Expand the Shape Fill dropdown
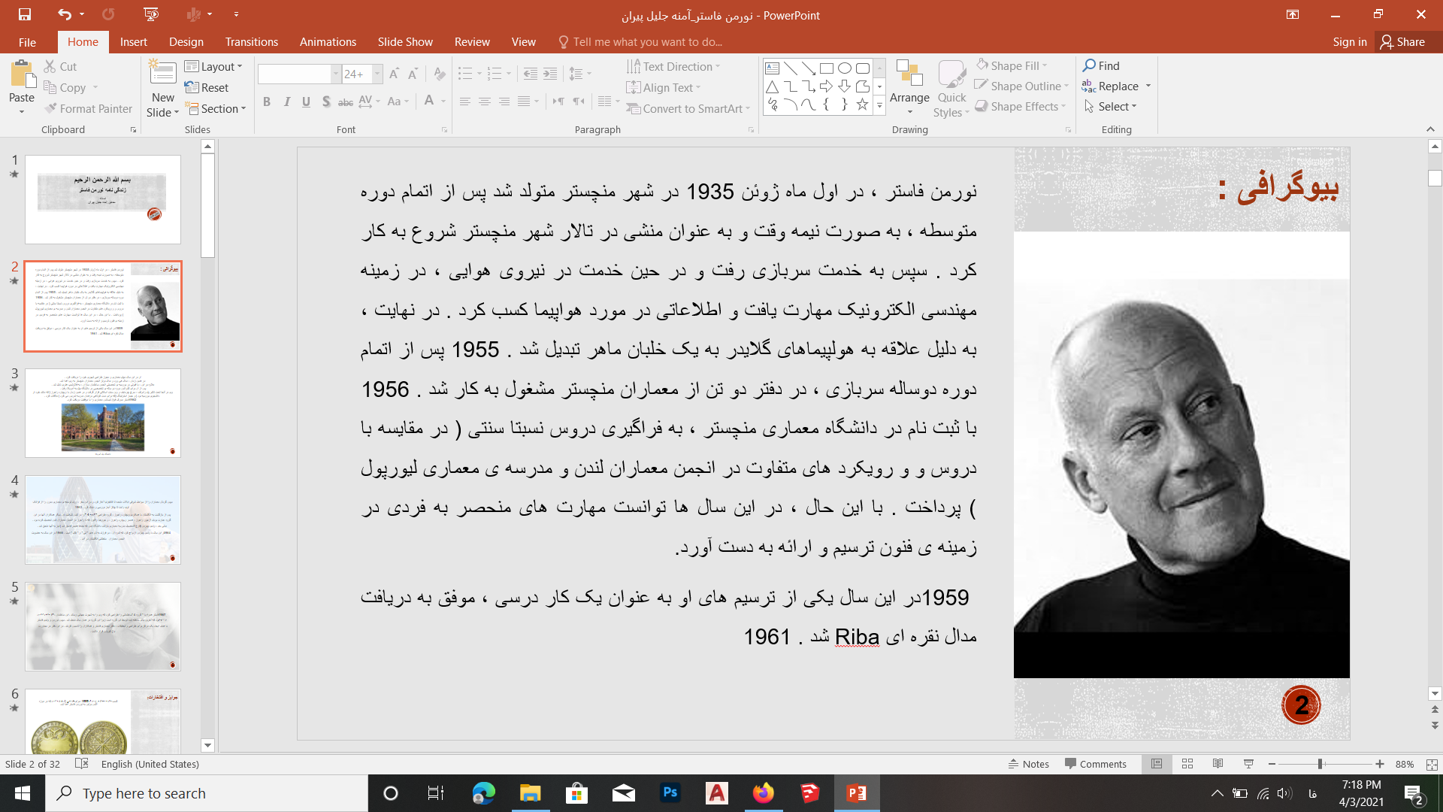The image size is (1443, 812). coord(1045,65)
